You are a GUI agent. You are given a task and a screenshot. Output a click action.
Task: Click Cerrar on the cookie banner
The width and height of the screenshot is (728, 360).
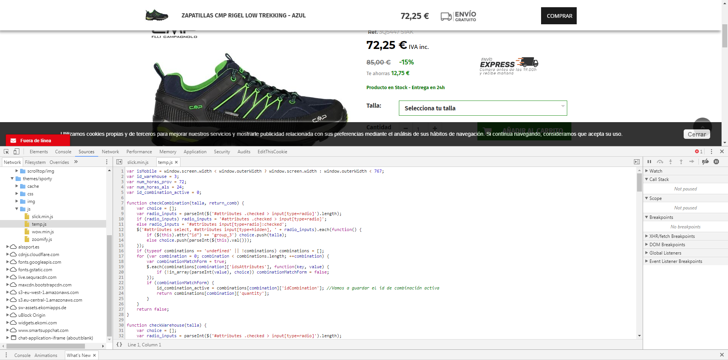click(697, 134)
